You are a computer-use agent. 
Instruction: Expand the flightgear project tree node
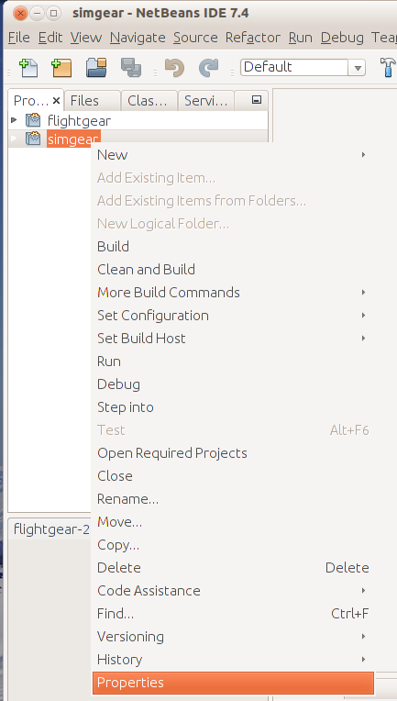(14, 120)
